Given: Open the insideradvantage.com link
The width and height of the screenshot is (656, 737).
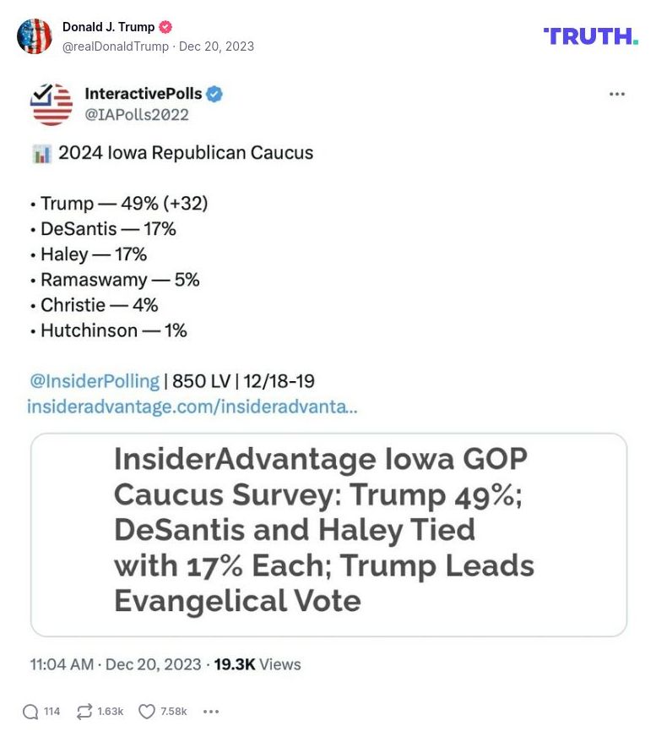Looking at the screenshot, I should click(x=192, y=407).
